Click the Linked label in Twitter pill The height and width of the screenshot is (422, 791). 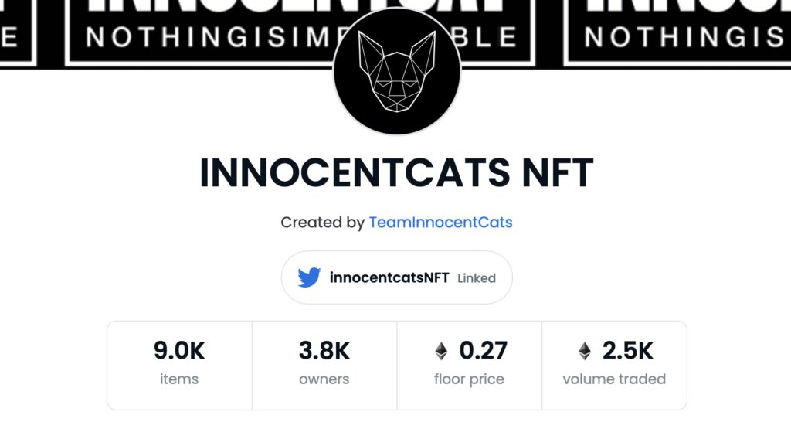point(476,278)
